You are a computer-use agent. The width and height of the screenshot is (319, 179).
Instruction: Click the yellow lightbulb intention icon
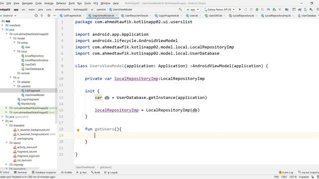click(x=78, y=130)
